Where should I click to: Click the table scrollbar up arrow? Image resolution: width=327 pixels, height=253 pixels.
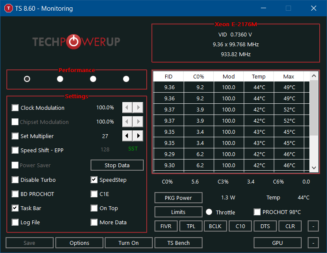[x=314, y=76]
